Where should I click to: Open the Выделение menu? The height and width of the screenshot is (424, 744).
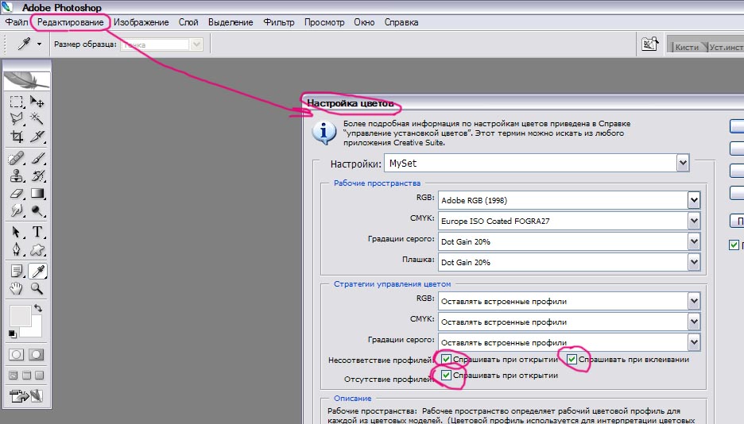(x=231, y=22)
